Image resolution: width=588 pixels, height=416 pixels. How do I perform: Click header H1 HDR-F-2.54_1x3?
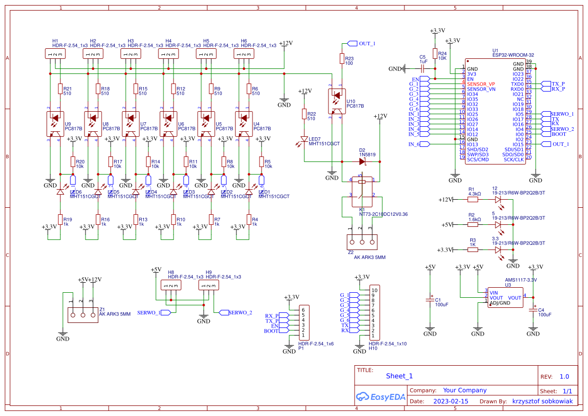click(x=55, y=53)
